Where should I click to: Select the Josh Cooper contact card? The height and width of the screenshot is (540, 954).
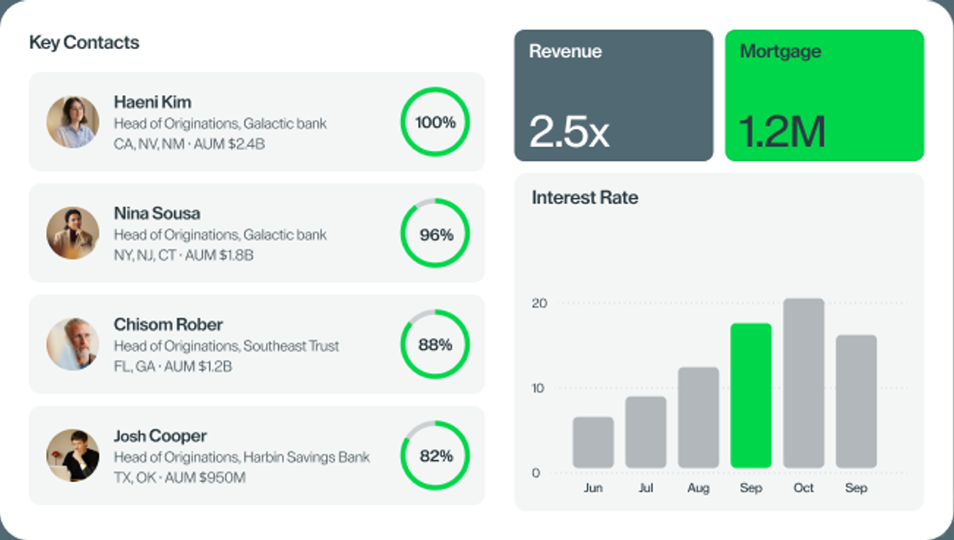[x=257, y=455]
